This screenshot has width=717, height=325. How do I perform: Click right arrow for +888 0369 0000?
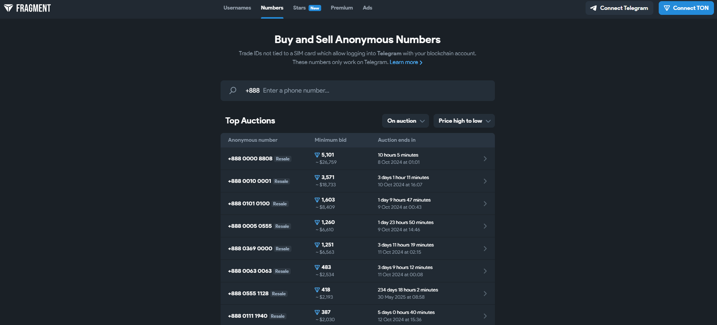(485, 249)
